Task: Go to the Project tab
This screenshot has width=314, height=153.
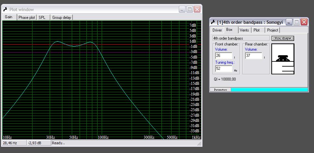Action: pos(272,30)
